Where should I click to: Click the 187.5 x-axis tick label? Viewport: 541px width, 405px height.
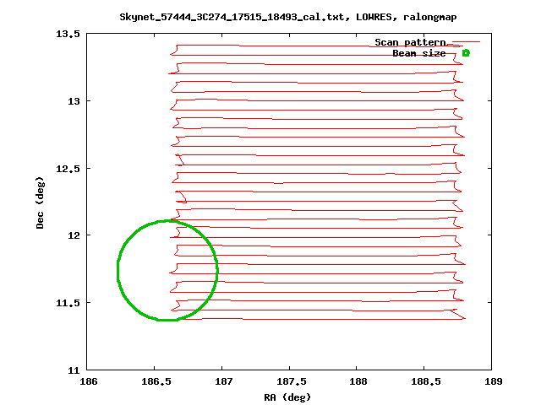coord(291,381)
